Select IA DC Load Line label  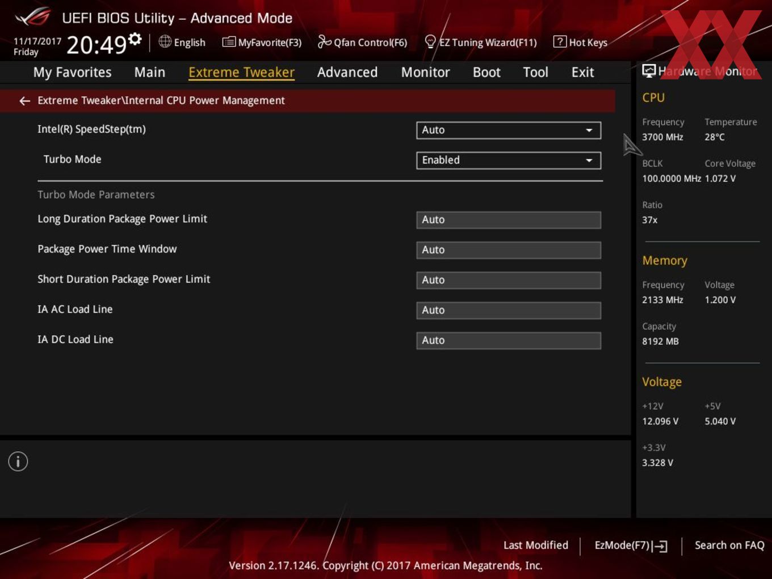(x=75, y=339)
